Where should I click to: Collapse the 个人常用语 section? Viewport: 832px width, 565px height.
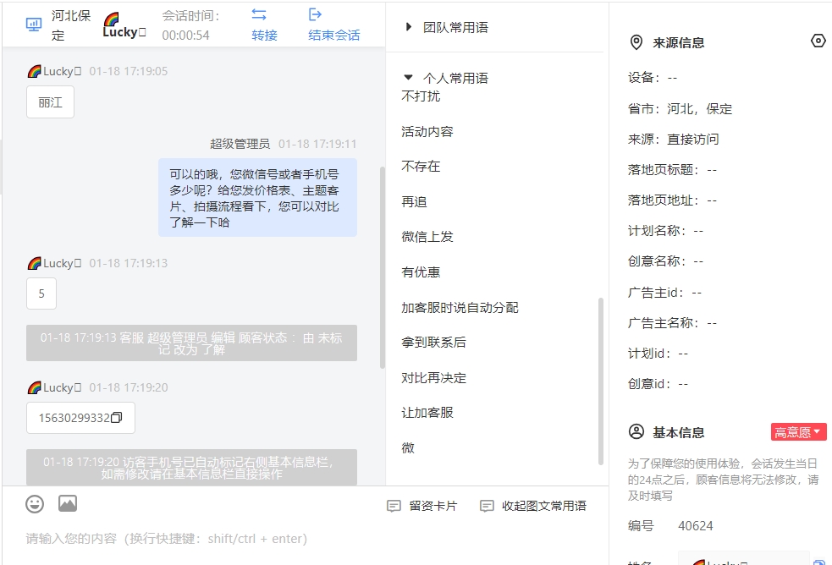[408, 77]
